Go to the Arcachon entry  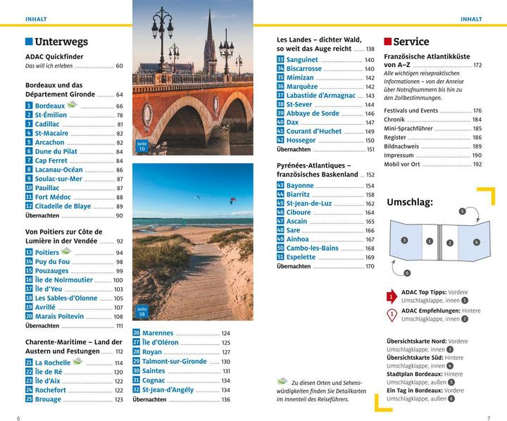(x=74, y=142)
